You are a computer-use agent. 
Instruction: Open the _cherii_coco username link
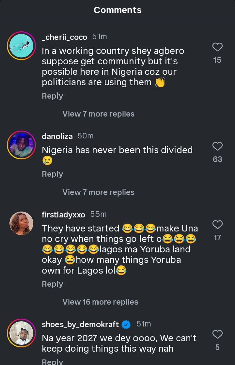[x=64, y=37]
